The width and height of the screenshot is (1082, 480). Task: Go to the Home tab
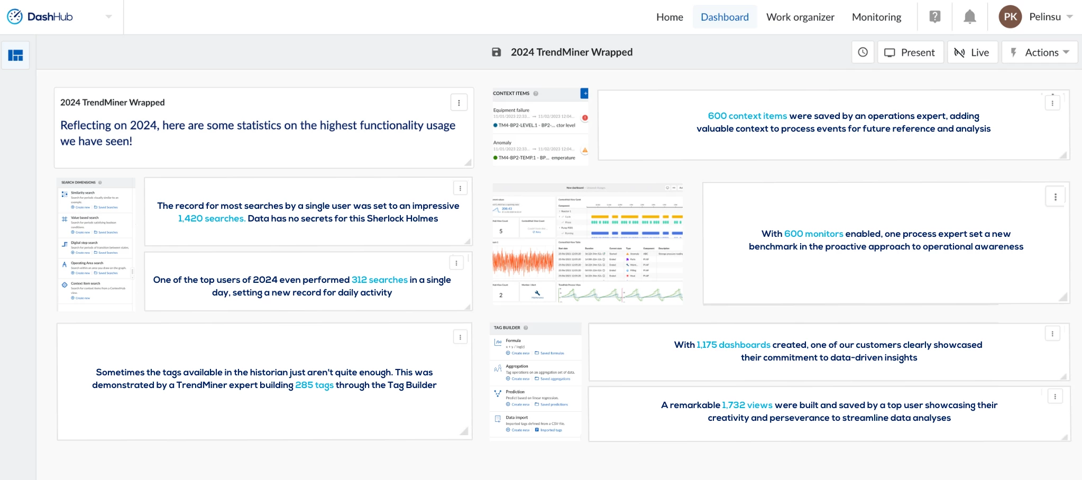tap(670, 17)
